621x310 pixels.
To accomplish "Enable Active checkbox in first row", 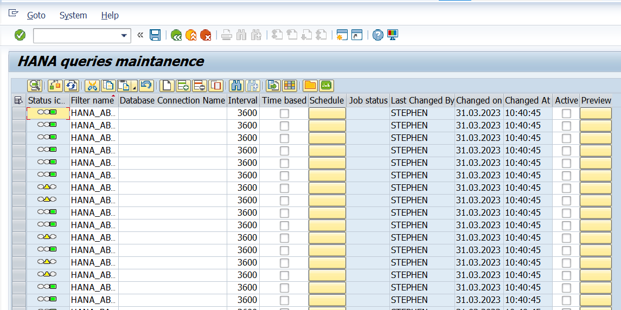I will [566, 113].
